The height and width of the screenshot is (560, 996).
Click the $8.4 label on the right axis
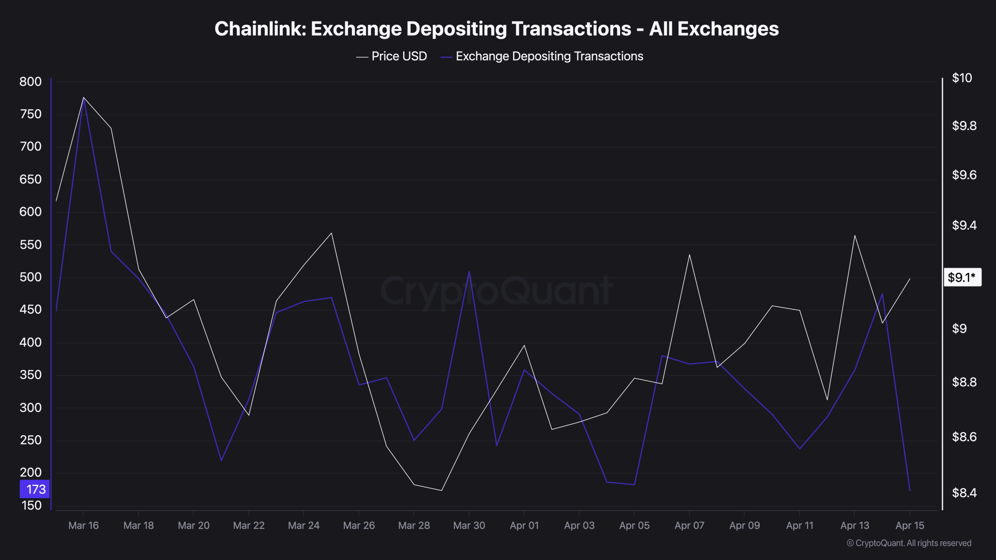[x=964, y=493]
